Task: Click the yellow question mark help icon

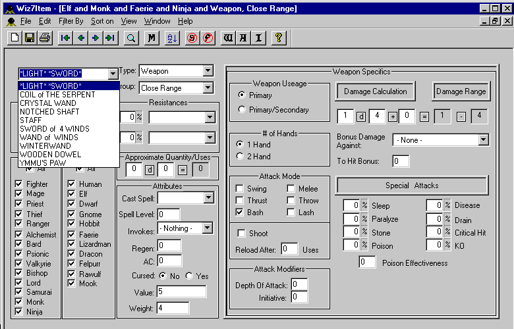Action: pos(279,38)
